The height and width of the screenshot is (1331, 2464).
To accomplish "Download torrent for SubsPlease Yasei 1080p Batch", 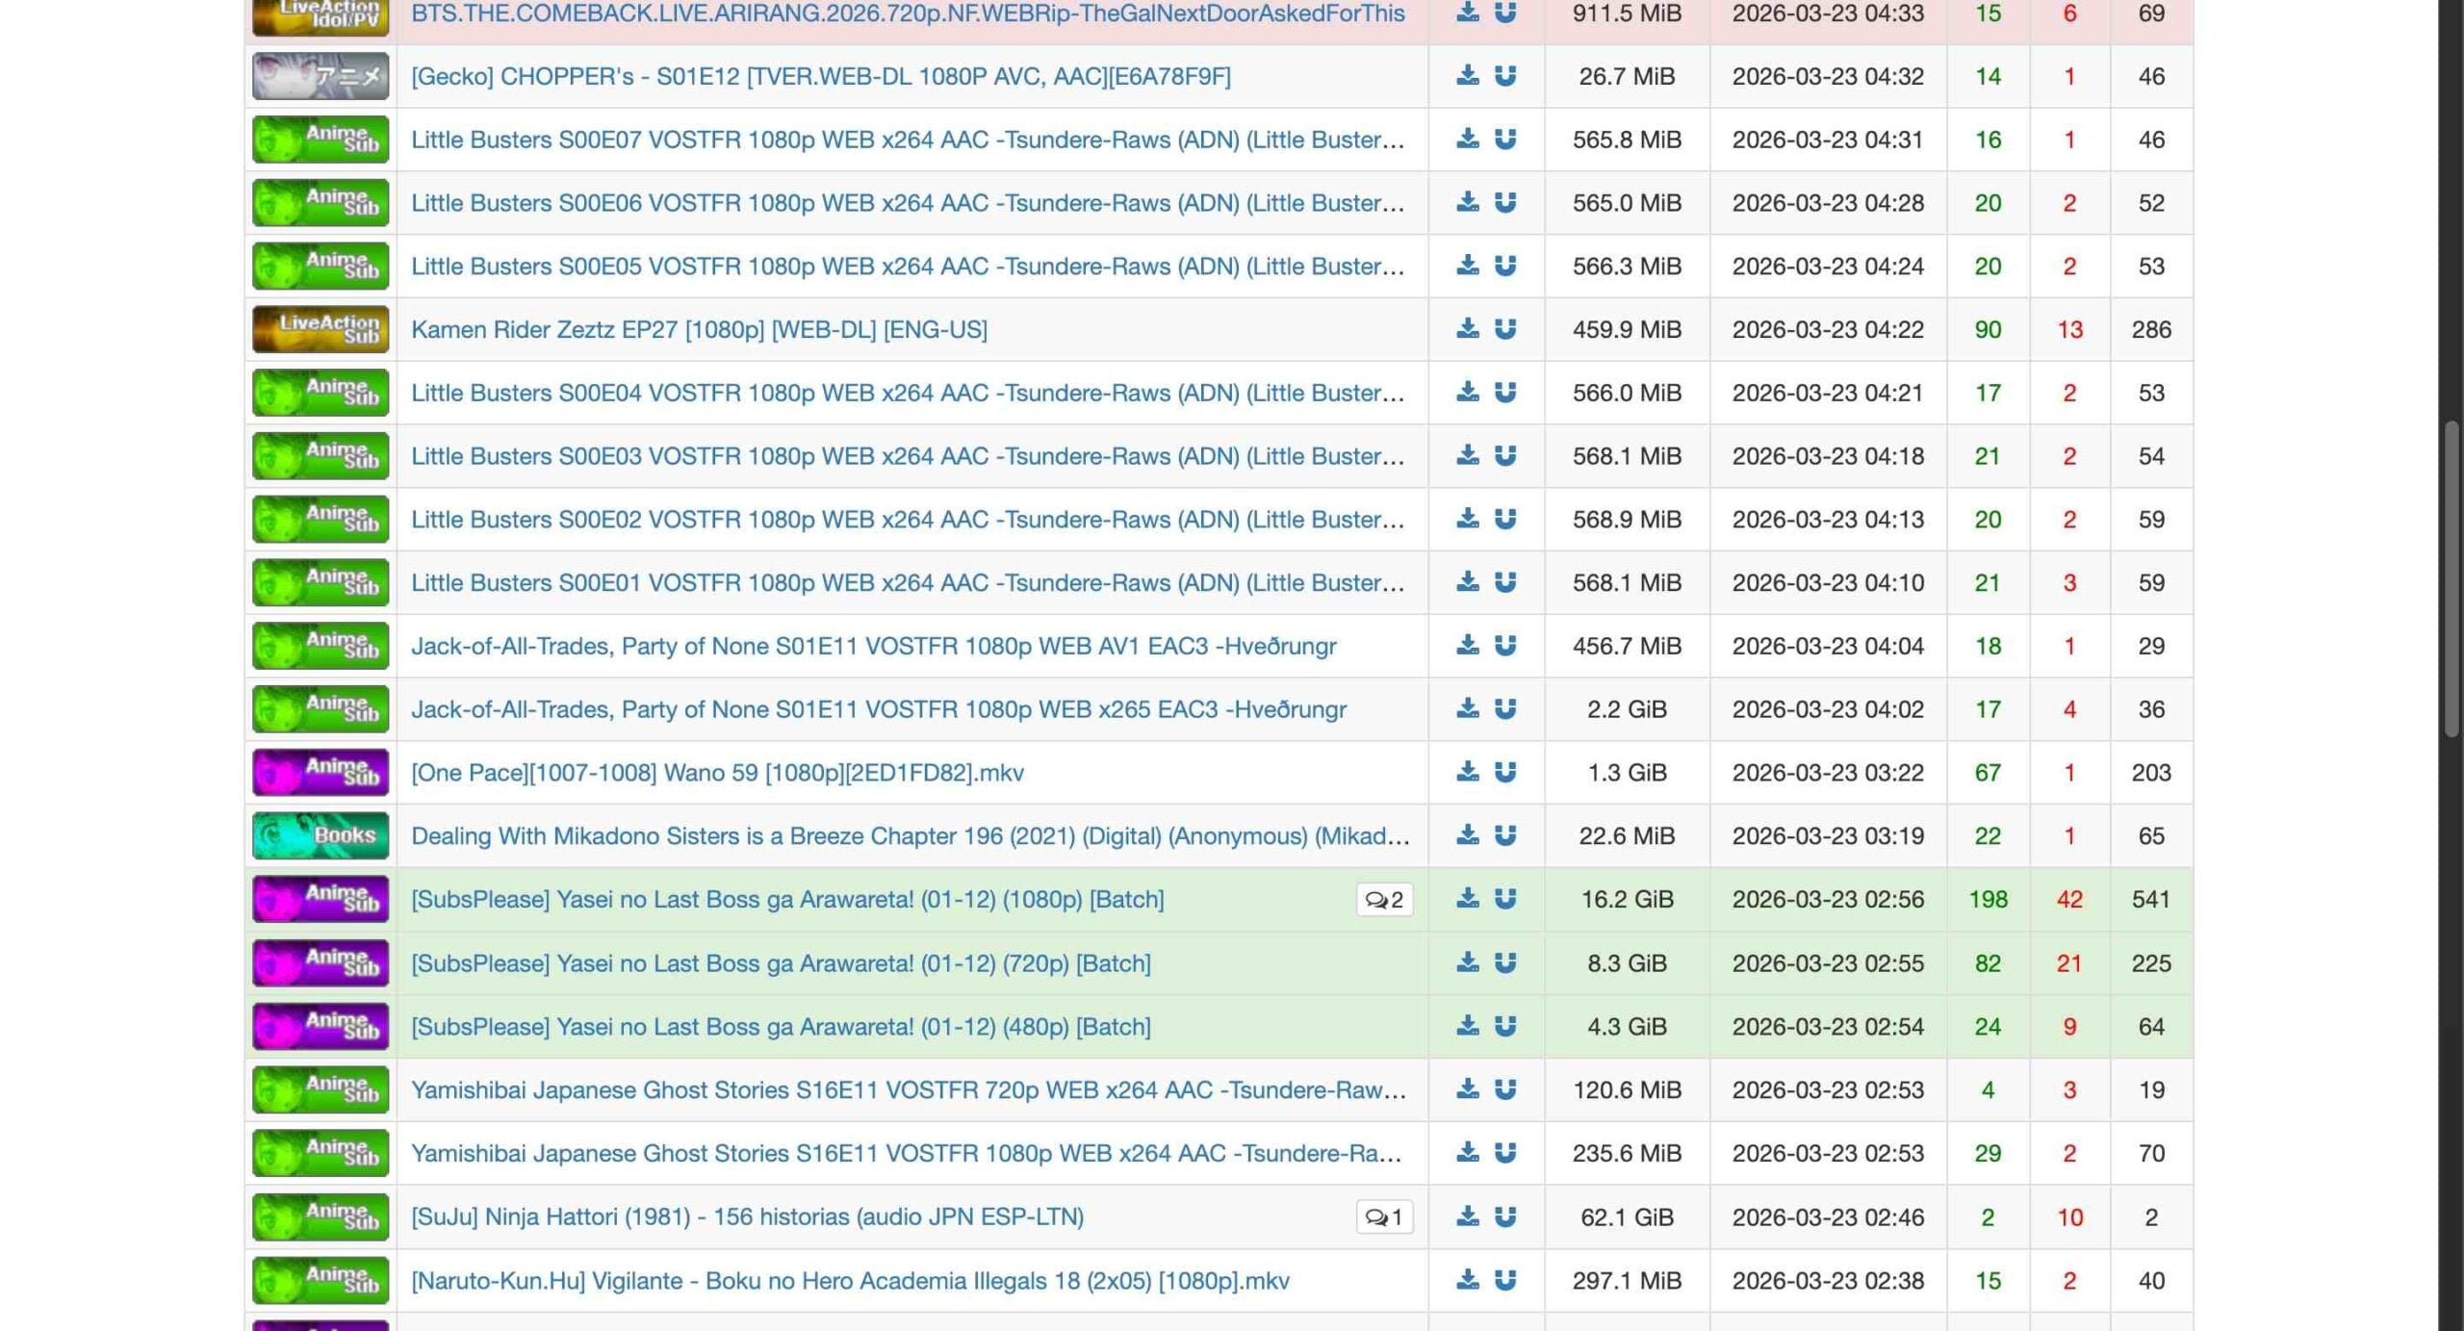I will click(1467, 899).
